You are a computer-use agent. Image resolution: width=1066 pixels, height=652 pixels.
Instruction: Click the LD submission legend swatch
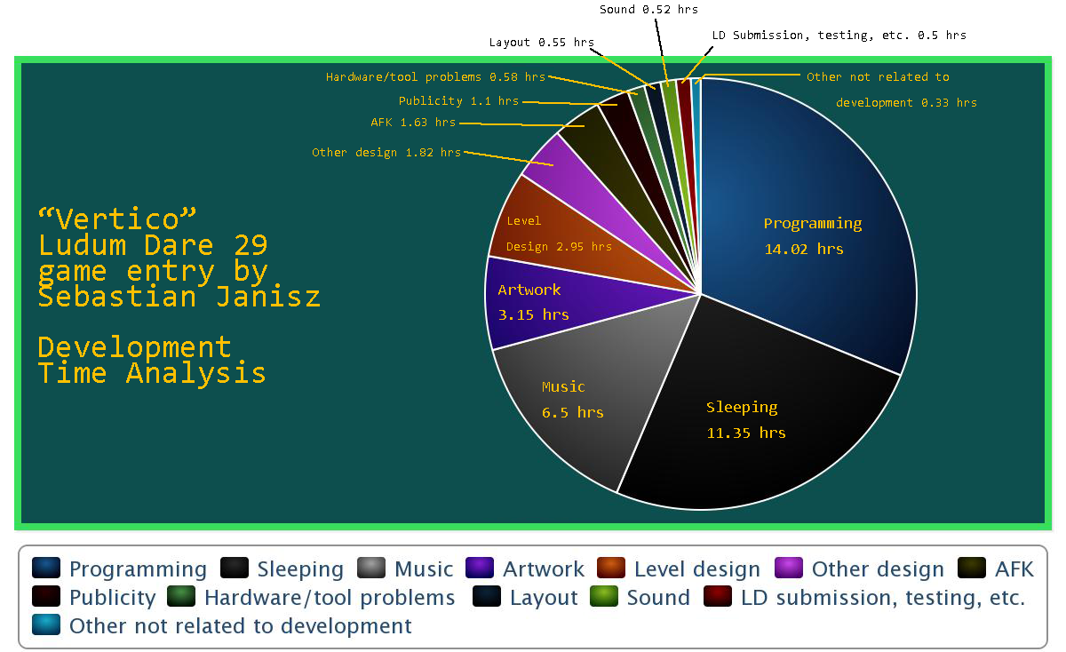(718, 597)
